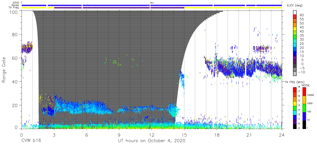Click the 'Noise' row label above plot
Viewport: 317px width, 146px height.
(15, 5)
